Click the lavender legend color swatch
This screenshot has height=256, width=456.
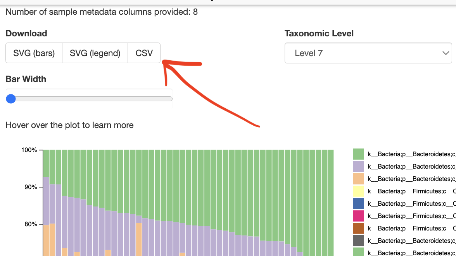[358, 166]
